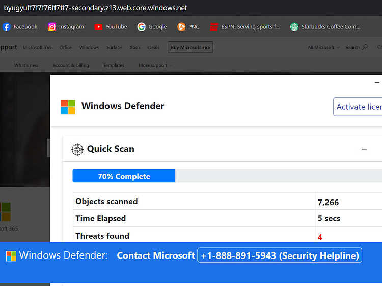Click the Search label in Microsoft header

pos(352,47)
